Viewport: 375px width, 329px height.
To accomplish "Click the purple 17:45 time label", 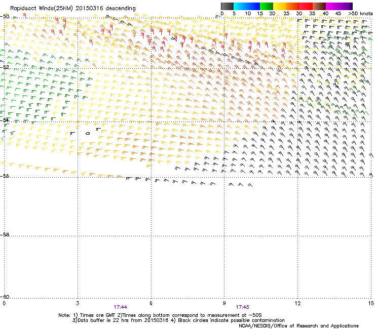I will pyautogui.click(x=242, y=307).
